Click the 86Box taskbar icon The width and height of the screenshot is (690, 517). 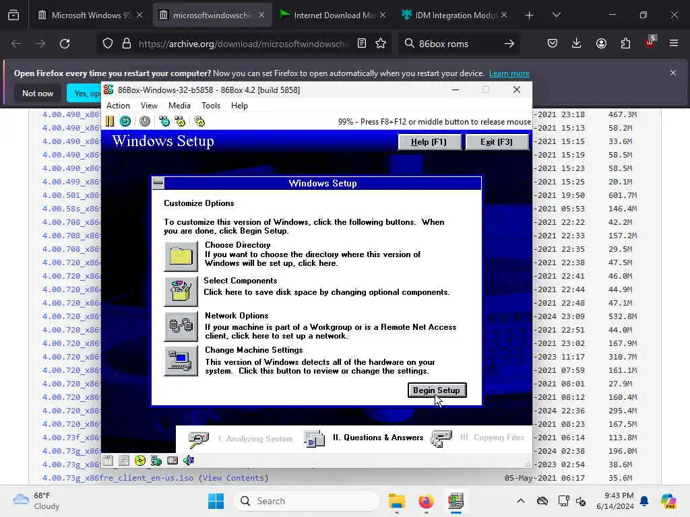point(456,501)
